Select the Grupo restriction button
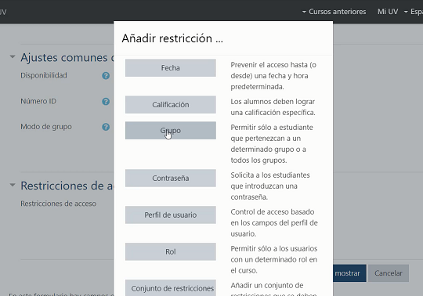This screenshot has height=296, width=423. tap(171, 131)
